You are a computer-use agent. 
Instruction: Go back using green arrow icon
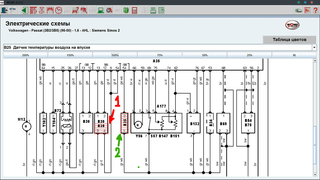point(24,10)
